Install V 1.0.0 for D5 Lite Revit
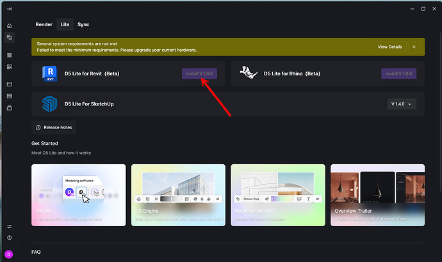 pyautogui.click(x=199, y=73)
